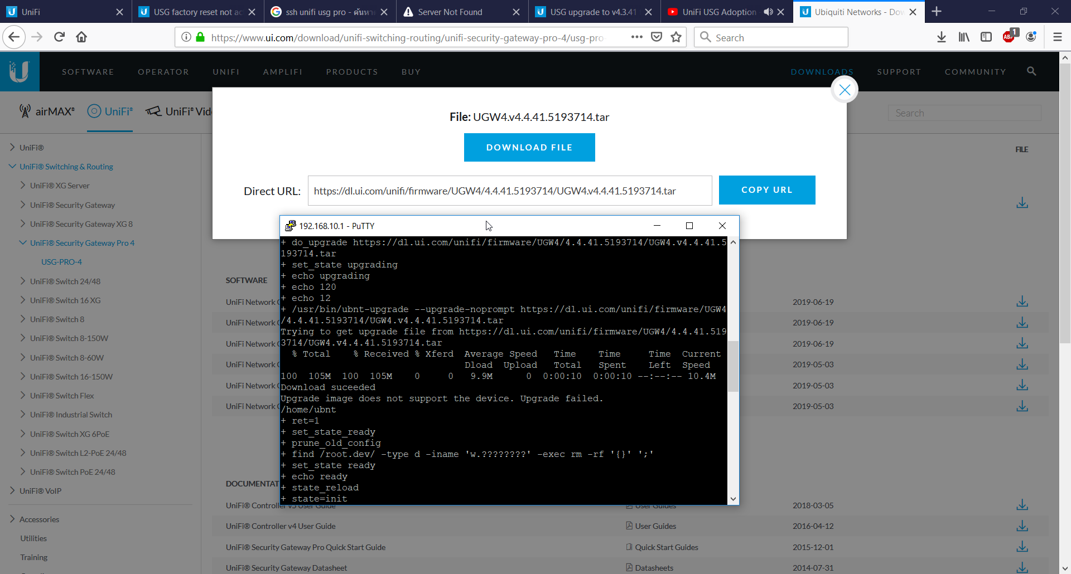Screen dimensions: 1071x574
Task: Expand UniFi® Security Gateway tree item
Action: point(23,205)
